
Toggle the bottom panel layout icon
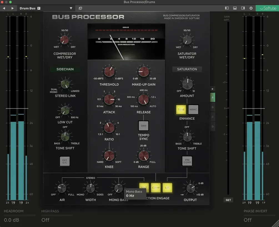click(235, 8)
